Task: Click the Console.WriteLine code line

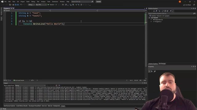Action: (x=44, y=24)
